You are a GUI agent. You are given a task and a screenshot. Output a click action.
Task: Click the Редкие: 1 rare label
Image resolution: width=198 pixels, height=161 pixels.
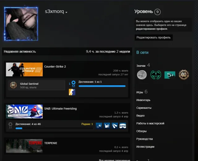(87, 124)
